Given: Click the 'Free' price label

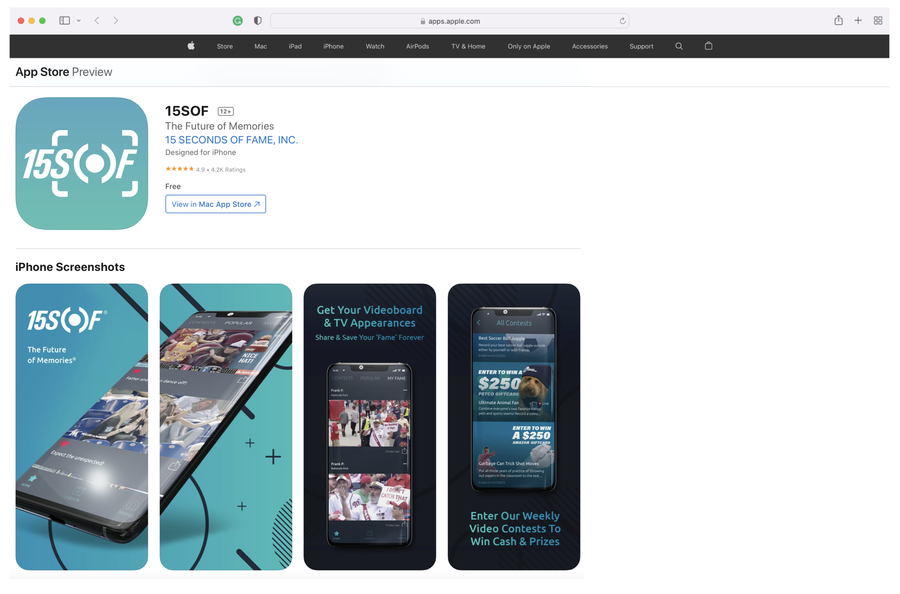Looking at the screenshot, I should (173, 186).
